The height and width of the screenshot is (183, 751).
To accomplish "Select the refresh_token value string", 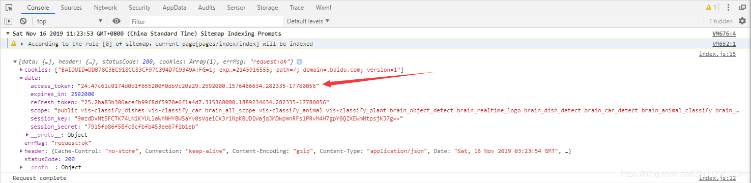I will 206,102.
